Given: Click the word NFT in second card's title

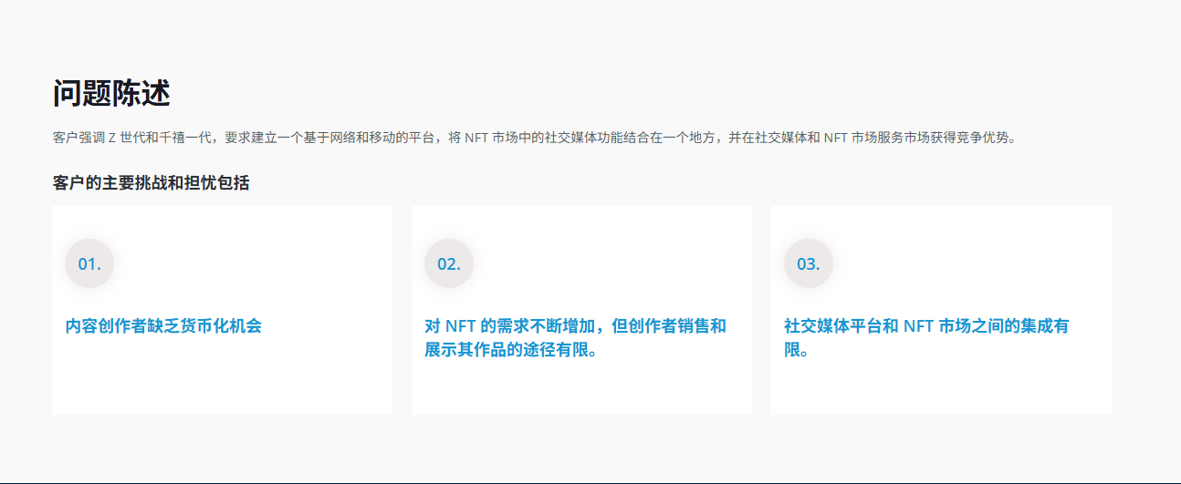Looking at the screenshot, I should [461, 326].
